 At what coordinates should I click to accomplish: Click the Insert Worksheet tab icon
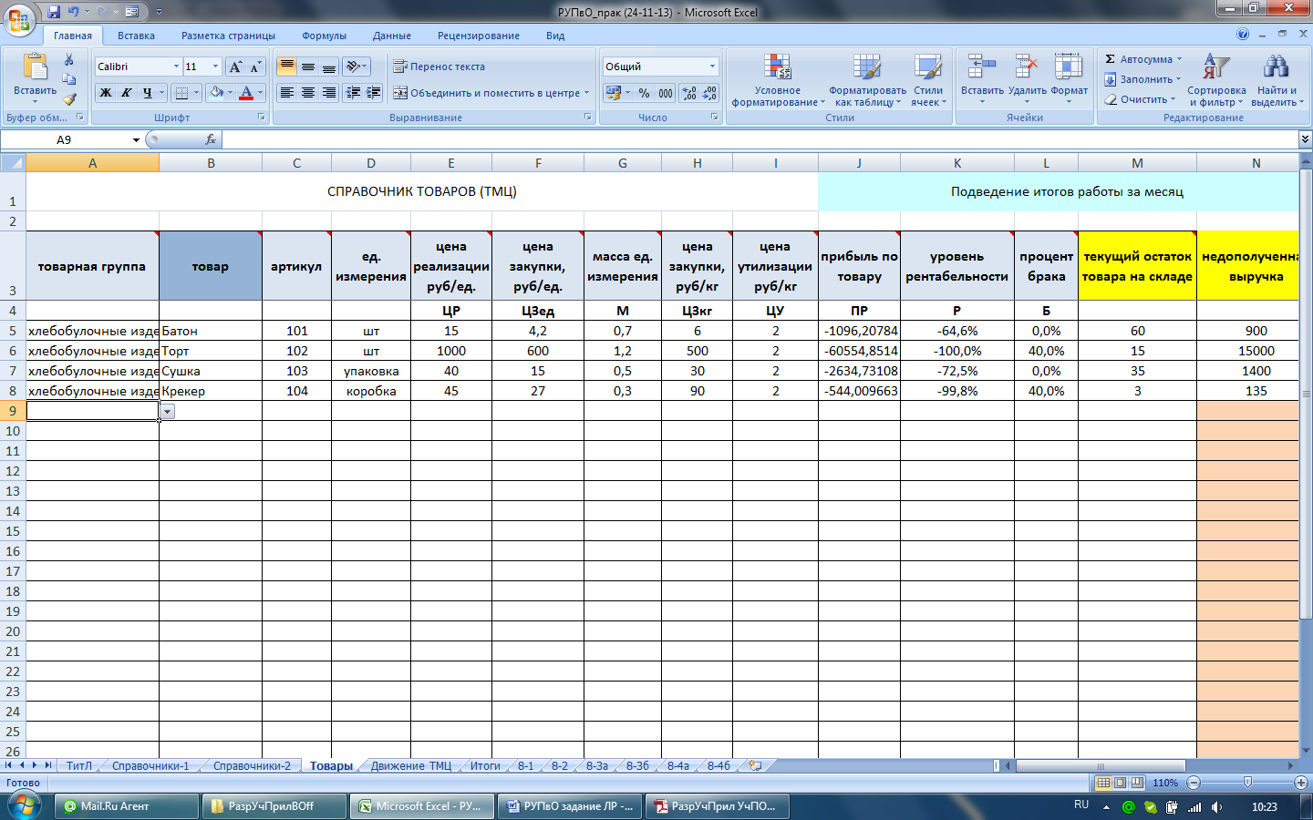tap(755, 766)
